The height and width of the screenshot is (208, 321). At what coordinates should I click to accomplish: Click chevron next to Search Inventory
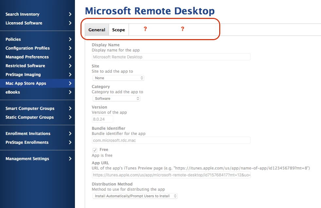coord(70,14)
